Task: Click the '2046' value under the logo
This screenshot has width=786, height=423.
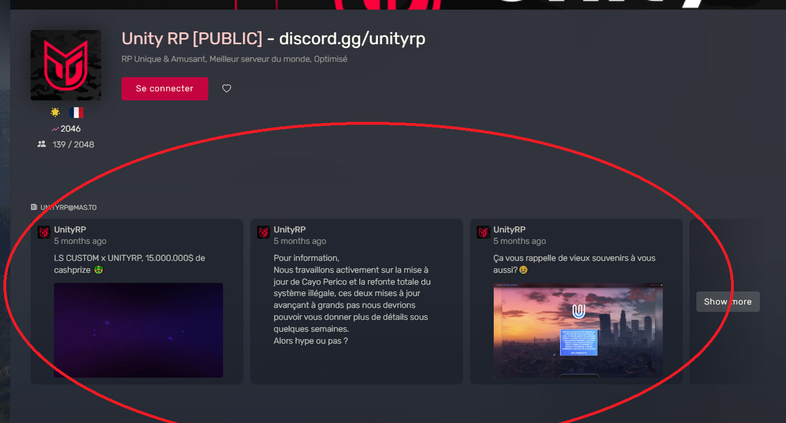Action: pos(70,129)
